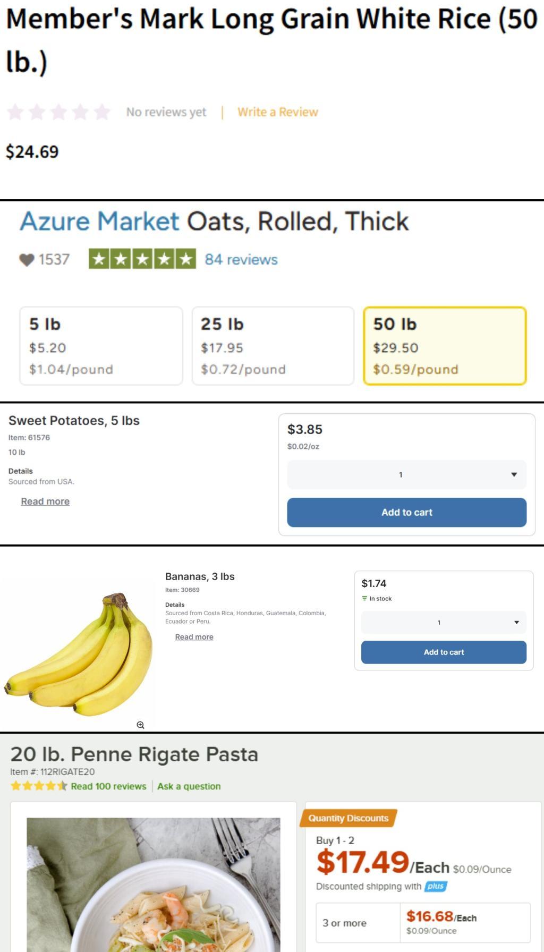This screenshot has width=544, height=952.
Task: Add sweet potatoes to cart
Action: click(406, 512)
